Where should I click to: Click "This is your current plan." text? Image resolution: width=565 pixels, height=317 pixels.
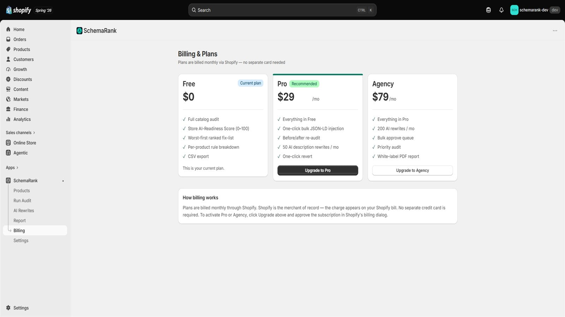click(203, 168)
